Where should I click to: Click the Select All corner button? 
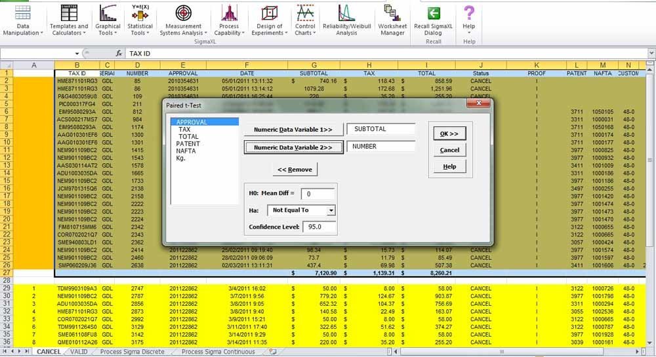[7, 65]
